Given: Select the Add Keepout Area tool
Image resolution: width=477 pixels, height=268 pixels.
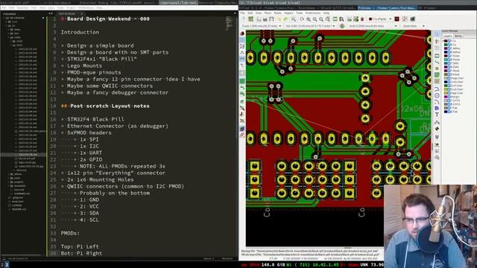Looking at the screenshot, I should tap(437, 81).
